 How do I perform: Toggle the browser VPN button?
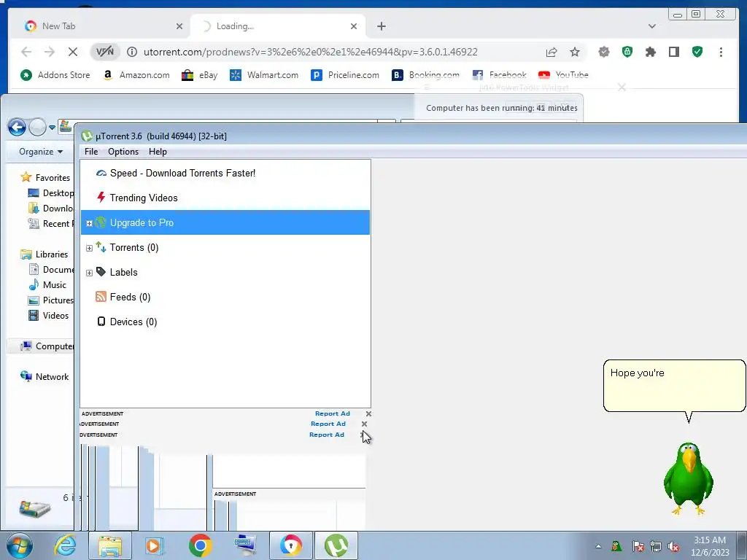point(105,52)
